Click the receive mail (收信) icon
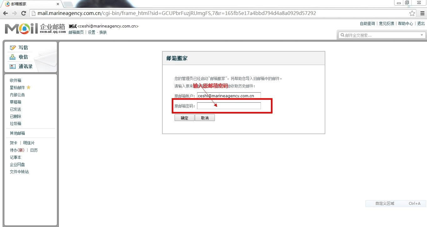 pyautogui.click(x=13, y=57)
